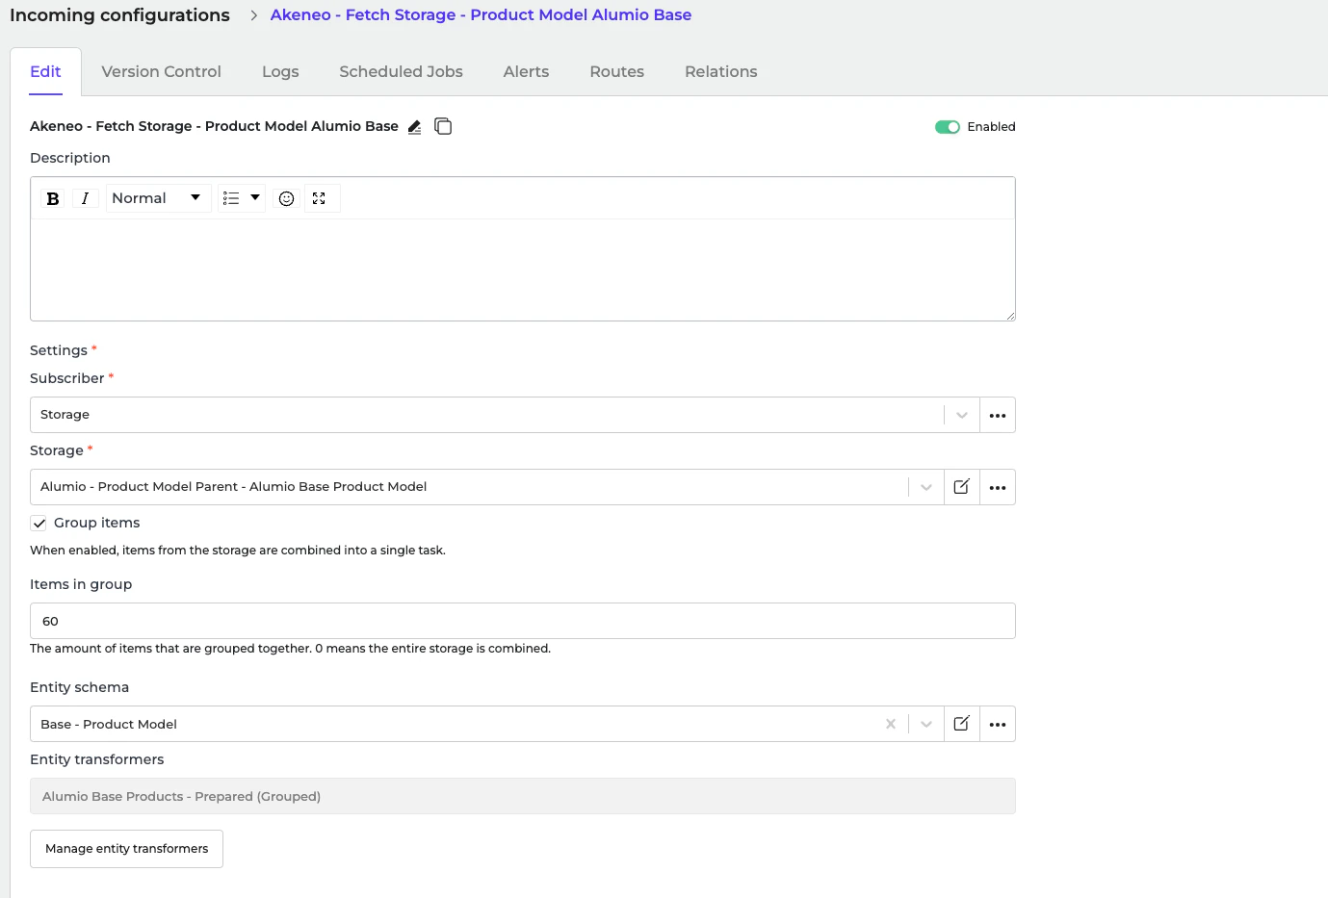1328x898 pixels.
Task: Go back to Incoming configurations breadcrumb
Action: (x=119, y=15)
